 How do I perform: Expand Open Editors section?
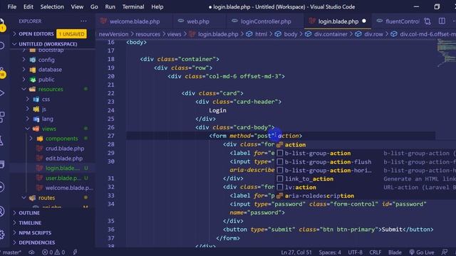click(x=14, y=34)
